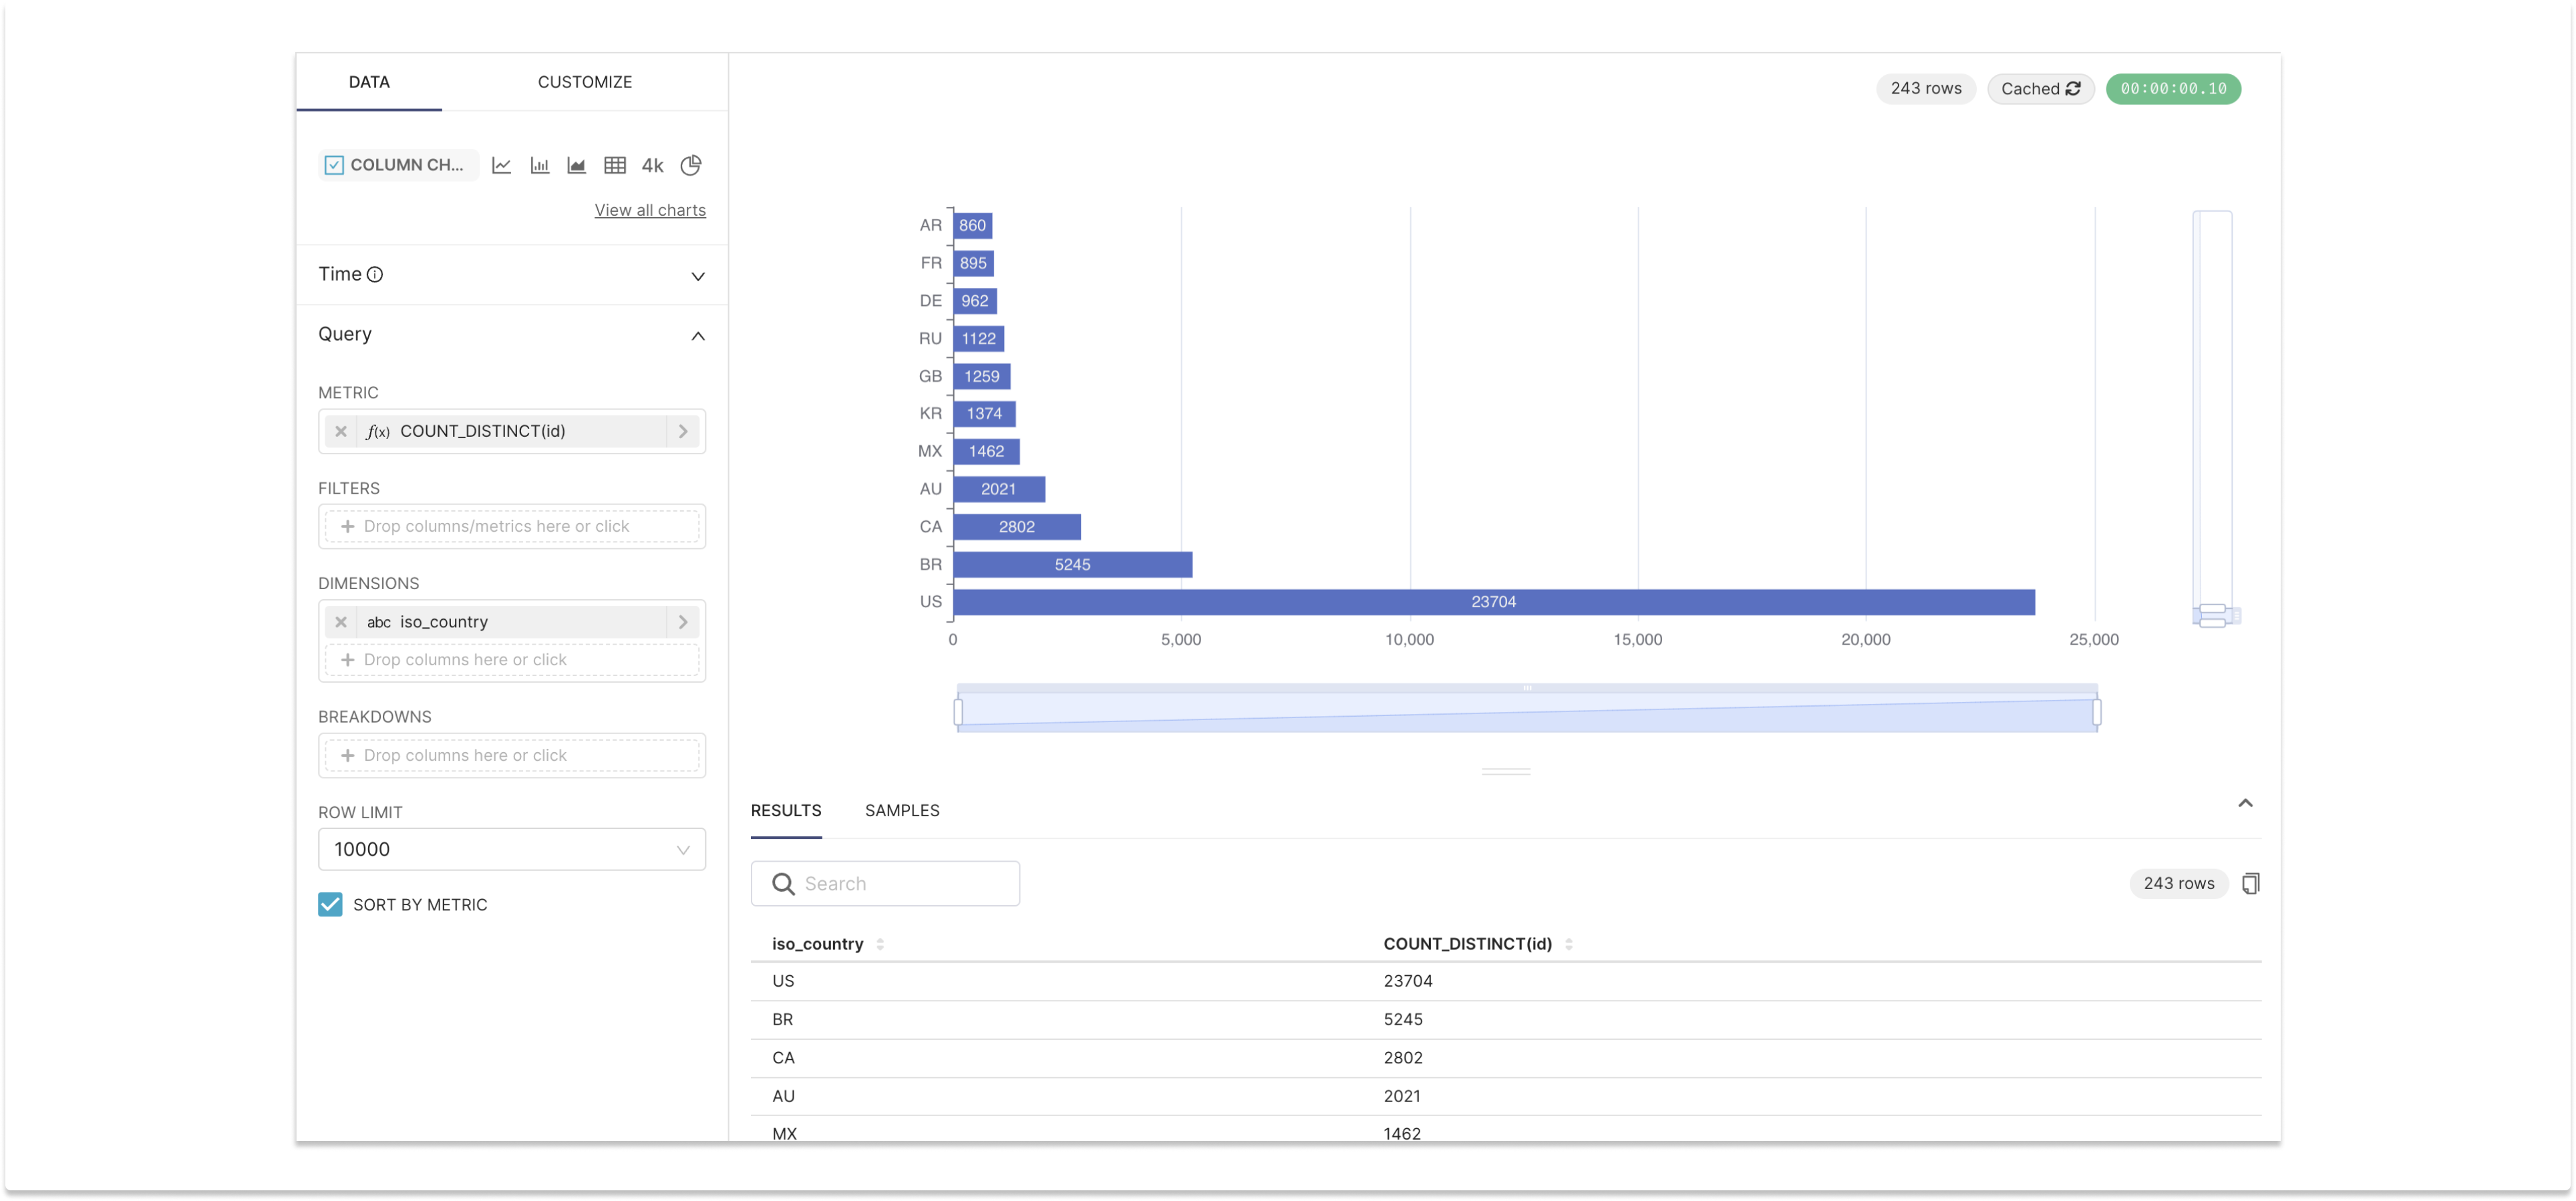Copy results with clipboard icon
This screenshot has height=1201, width=2576.
click(2250, 883)
